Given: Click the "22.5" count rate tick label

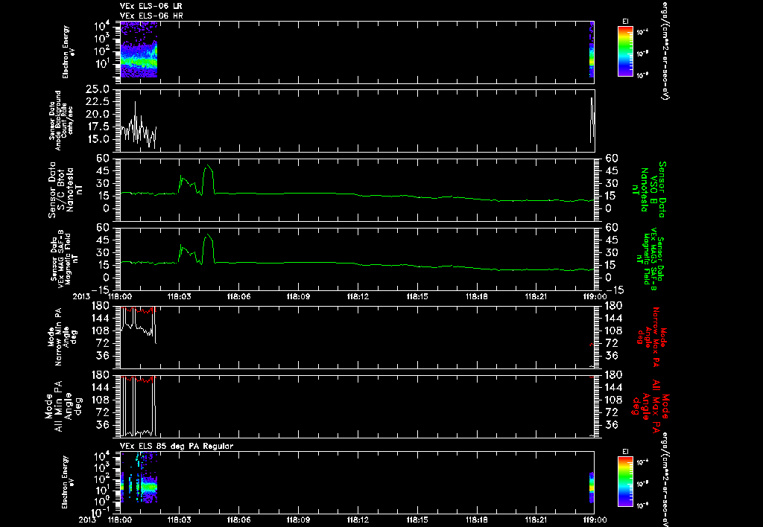Looking at the screenshot, I should (x=97, y=102).
